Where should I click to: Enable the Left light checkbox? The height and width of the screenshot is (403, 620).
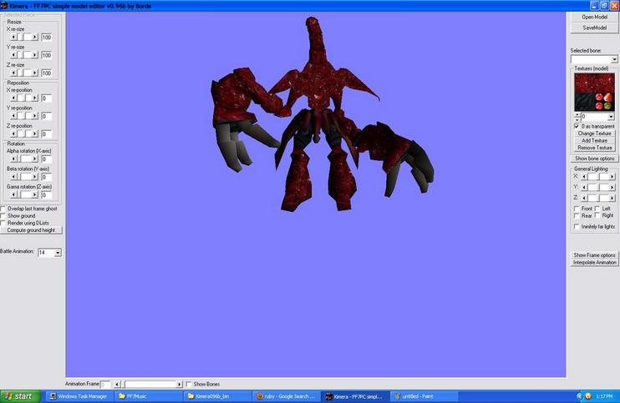coord(597,209)
